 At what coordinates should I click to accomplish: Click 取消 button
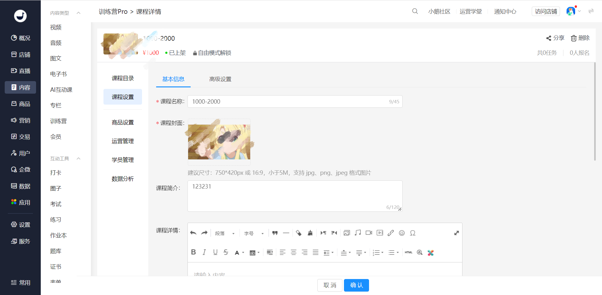330,285
